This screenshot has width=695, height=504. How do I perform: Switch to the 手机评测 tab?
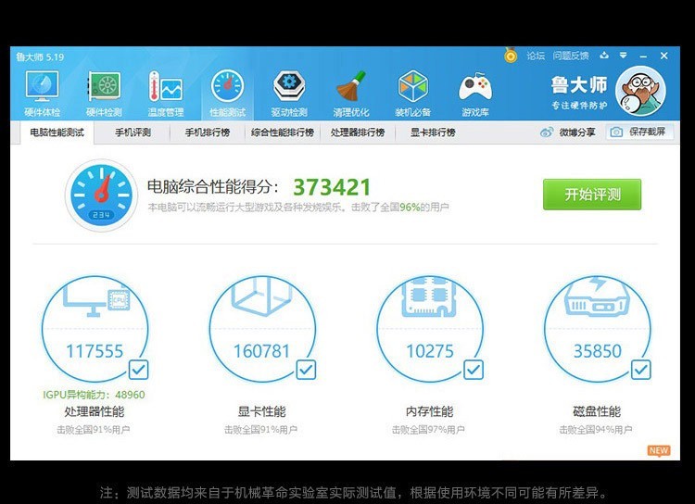(x=133, y=132)
